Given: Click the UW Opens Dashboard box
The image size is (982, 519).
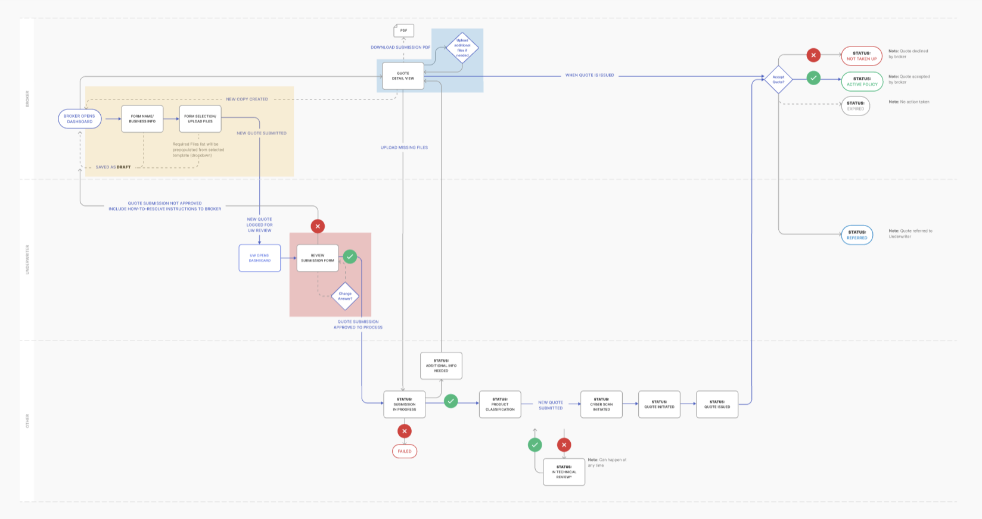Looking at the screenshot, I should [x=260, y=258].
